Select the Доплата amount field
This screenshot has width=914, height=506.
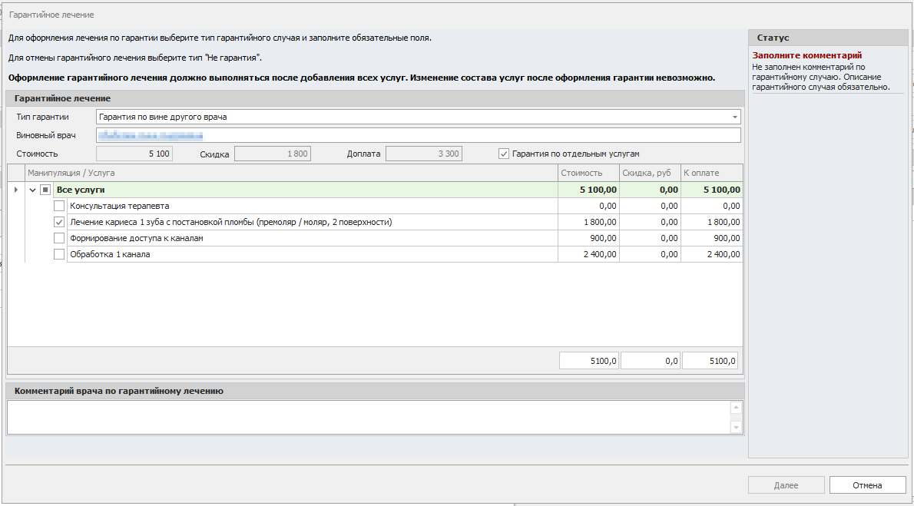(x=423, y=154)
